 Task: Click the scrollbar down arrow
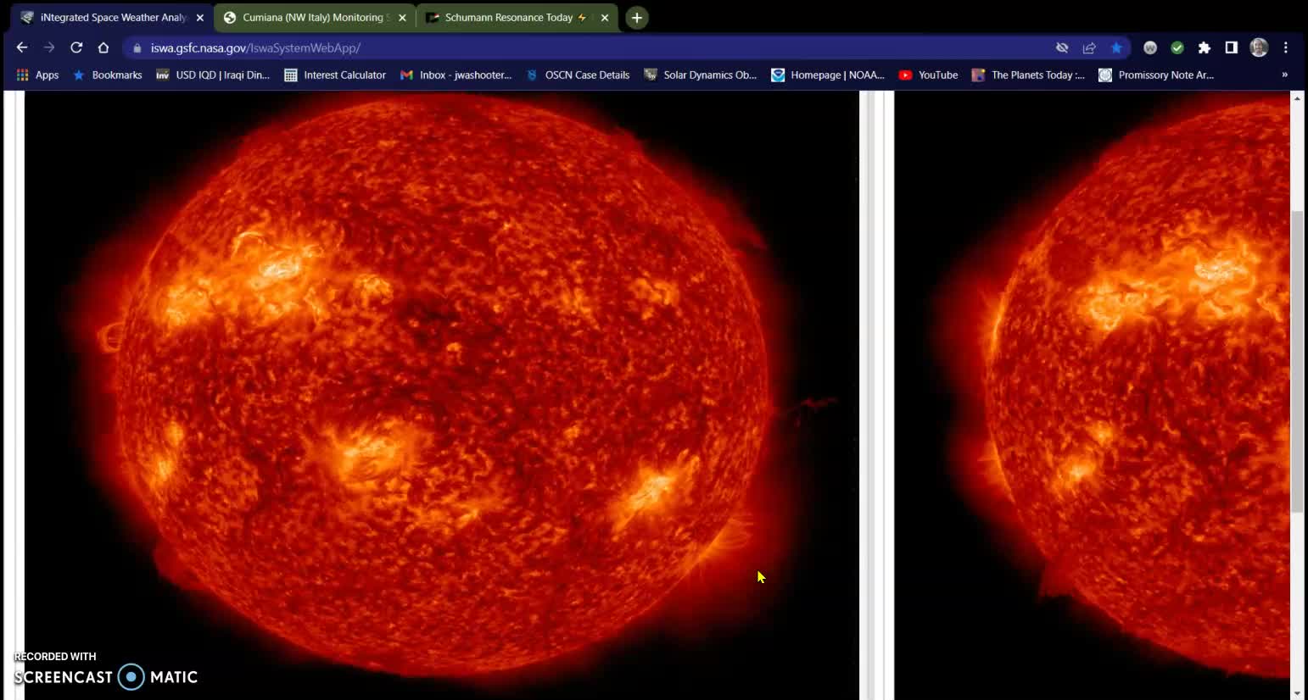click(x=1297, y=693)
